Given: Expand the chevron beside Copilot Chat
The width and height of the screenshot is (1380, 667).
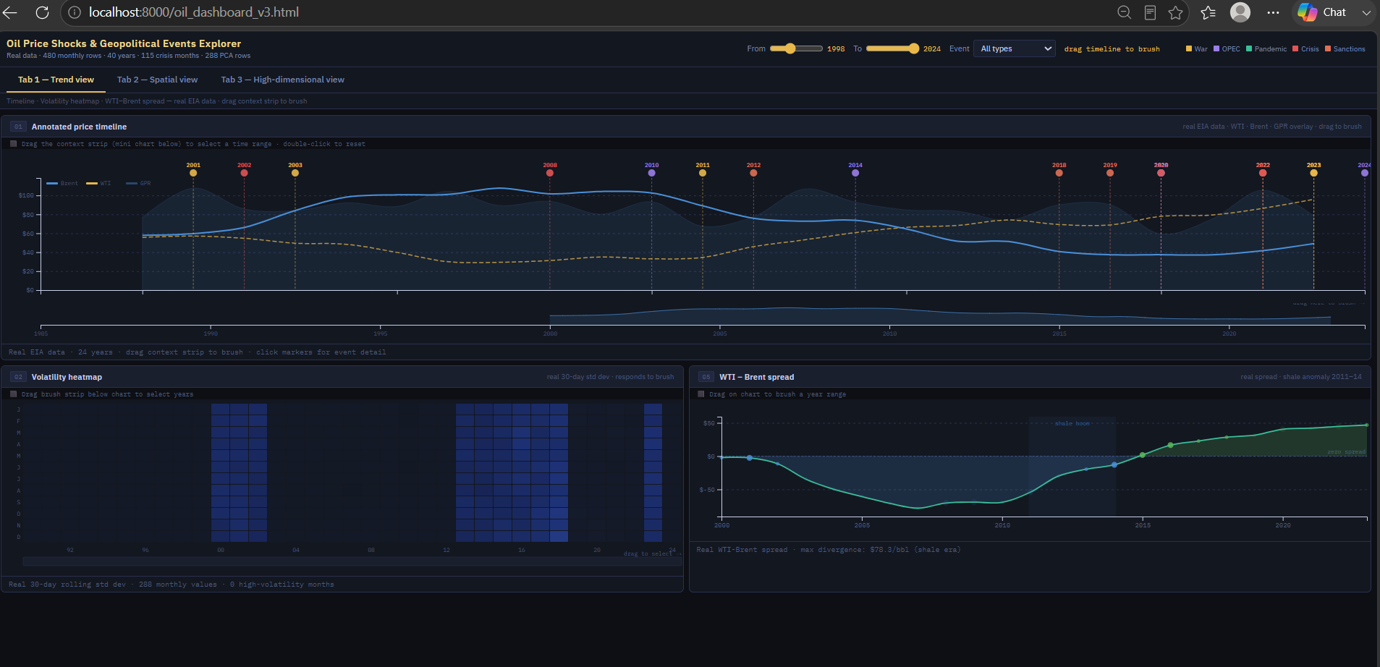Looking at the screenshot, I should click(x=1366, y=12).
